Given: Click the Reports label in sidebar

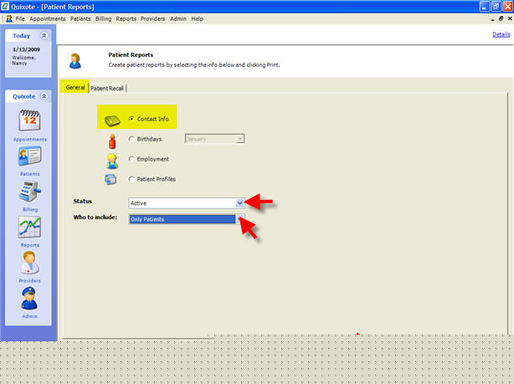Looking at the screenshot, I should [30, 245].
